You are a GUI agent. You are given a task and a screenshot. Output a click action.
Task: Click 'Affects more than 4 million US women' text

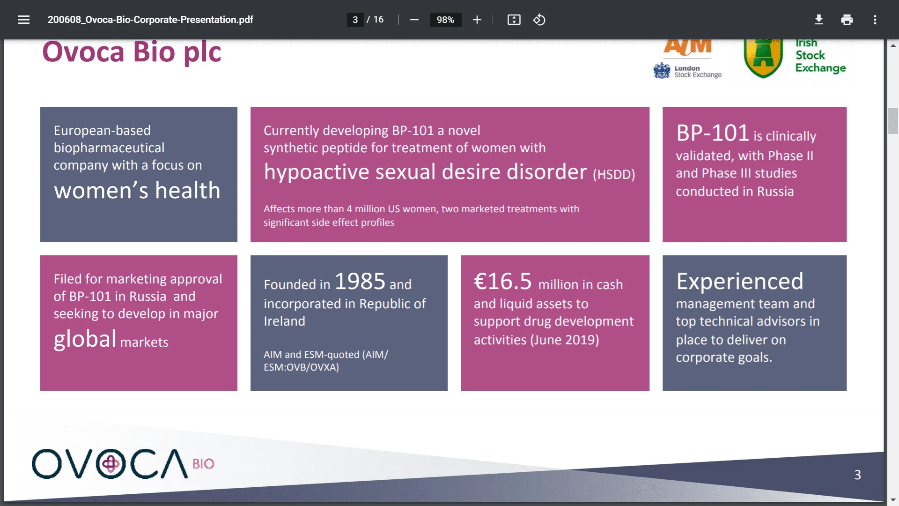click(x=349, y=209)
